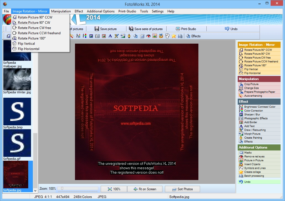Select Softpedia Winter.jpg thumbnail

17,79
